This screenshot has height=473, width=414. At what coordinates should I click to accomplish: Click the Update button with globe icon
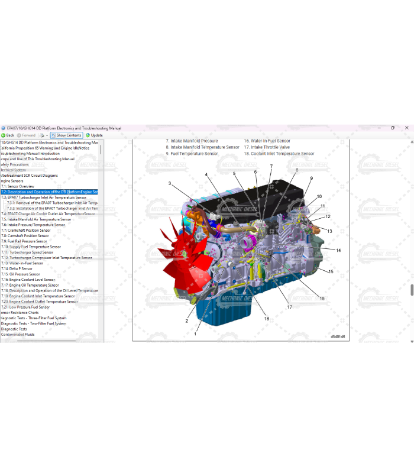[x=94, y=135]
